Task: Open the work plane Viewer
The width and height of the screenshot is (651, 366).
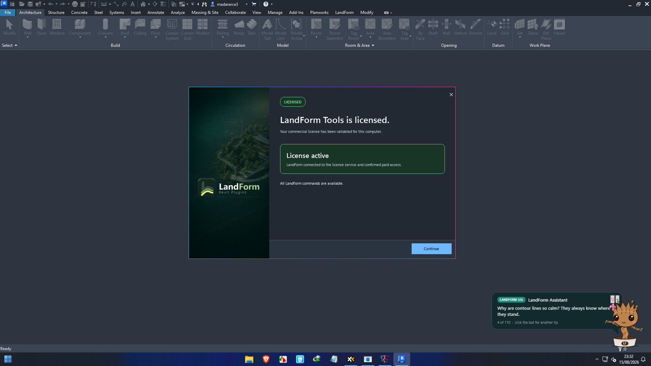Action: [559, 27]
